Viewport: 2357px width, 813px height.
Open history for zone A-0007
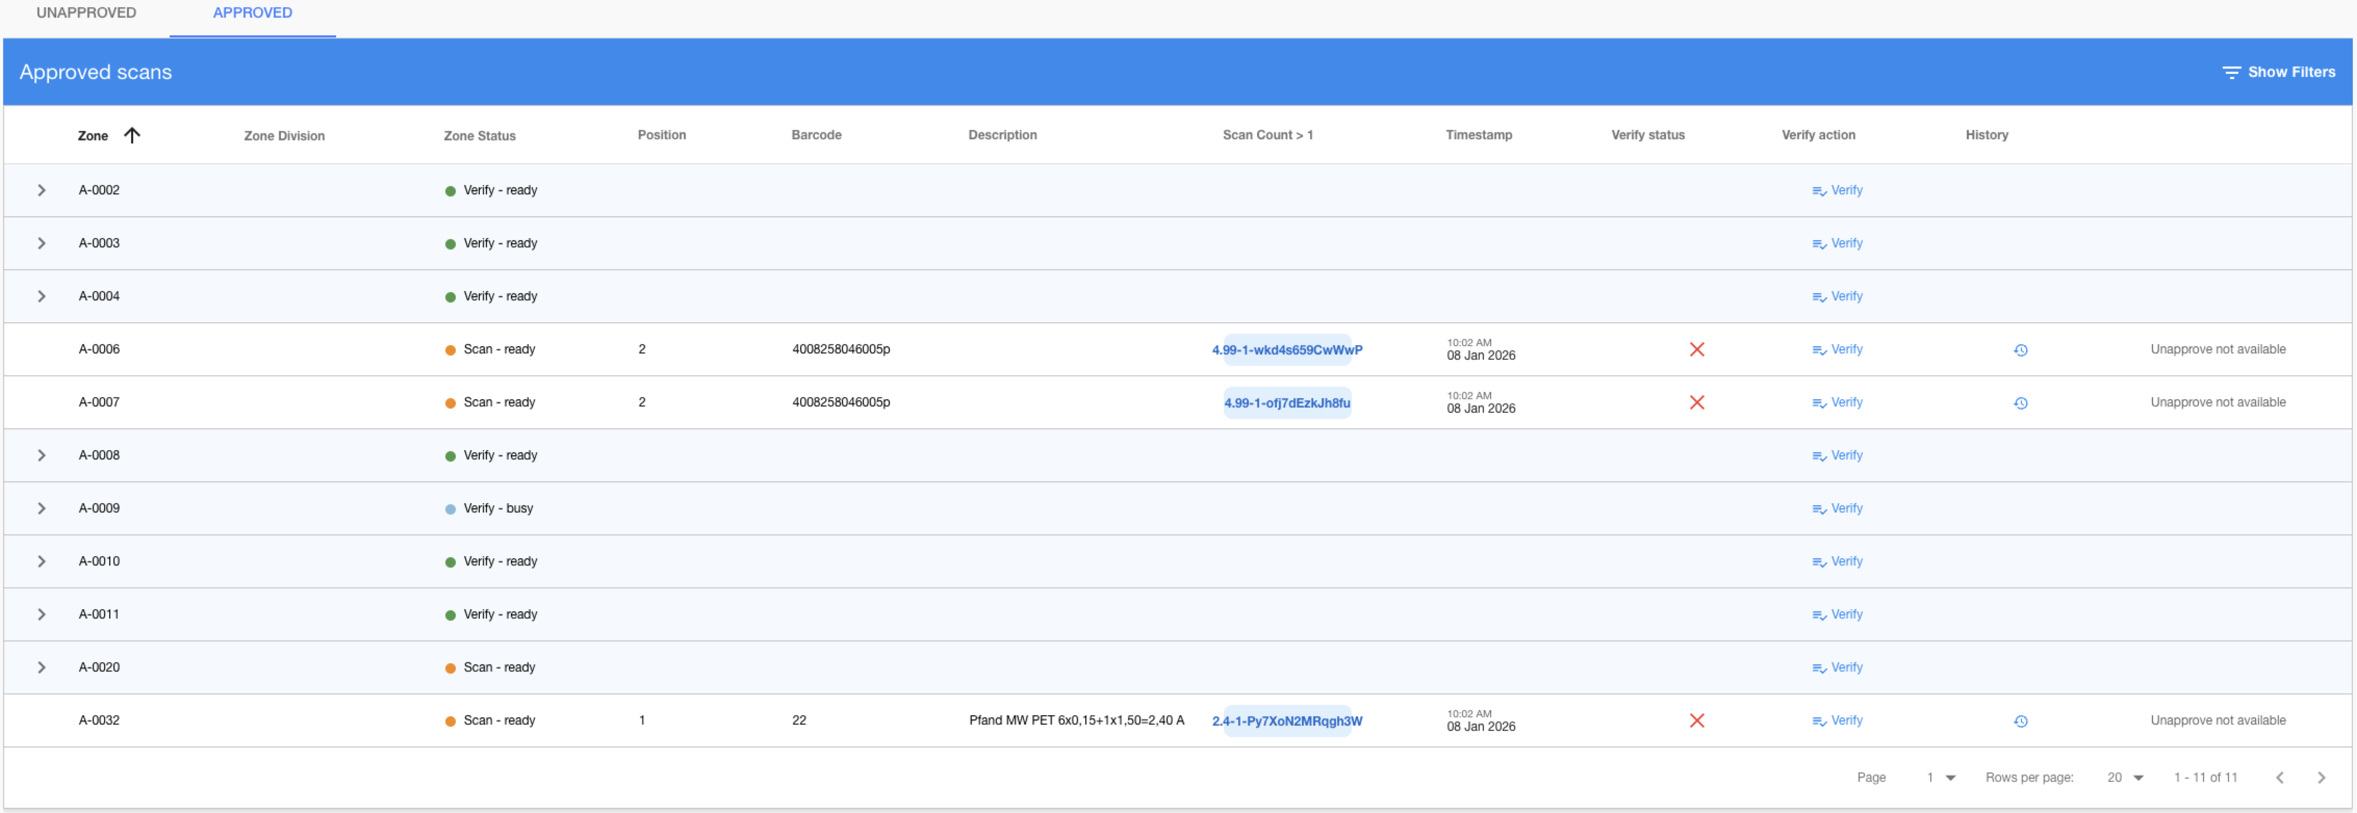[x=2020, y=403]
